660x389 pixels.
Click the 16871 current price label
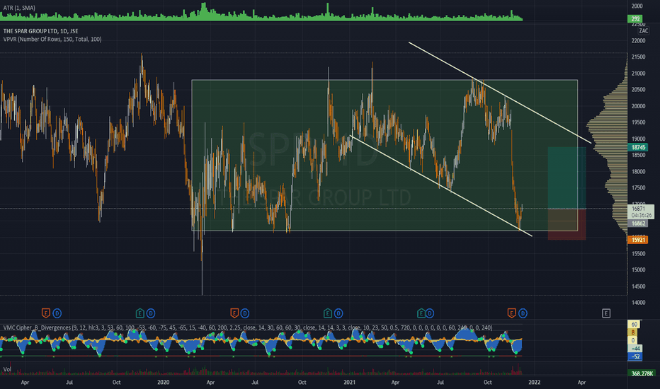pos(641,211)
